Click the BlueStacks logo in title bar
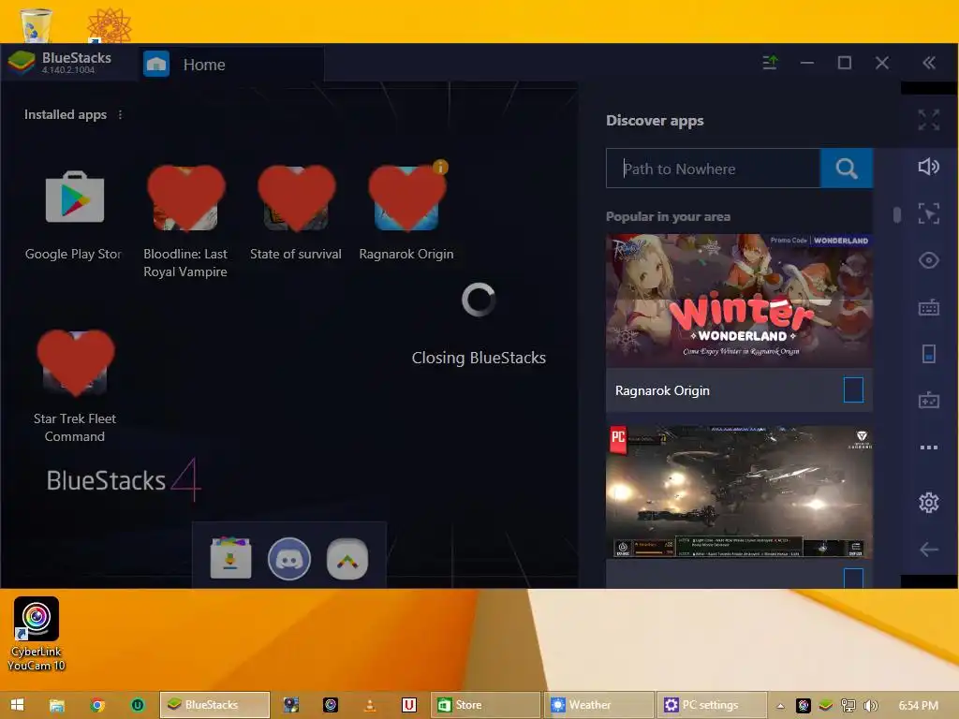The height and width of the screenshot is (719, 959). pyautogui.click(x=22, y=63)
